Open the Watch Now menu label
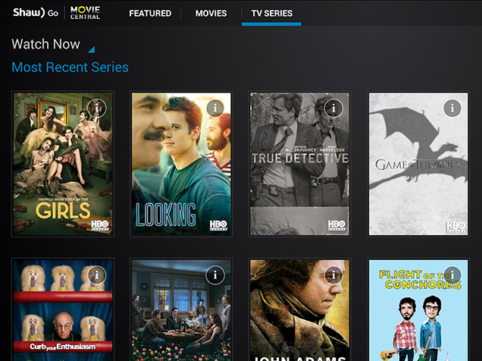Viewport: 482px width, 361px height. click(45, 44)
